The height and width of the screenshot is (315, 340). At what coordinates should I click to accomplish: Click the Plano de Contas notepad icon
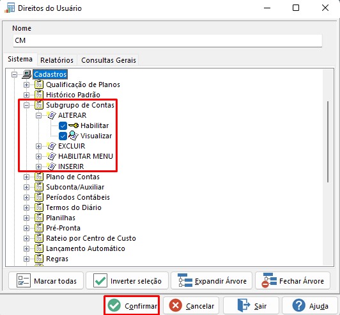click(x=39, y=177)
